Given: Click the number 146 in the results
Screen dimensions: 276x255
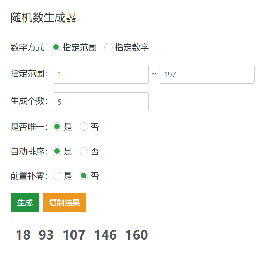Looking at the screenshot, I should tap(105, 235).
